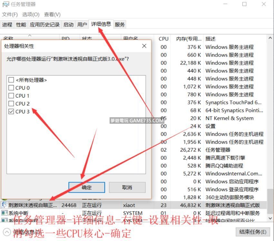Image resolution: width=274 pixels, height=241 pixels.
Task: Click PID cell 24468
Action: [x=69, y=205]
